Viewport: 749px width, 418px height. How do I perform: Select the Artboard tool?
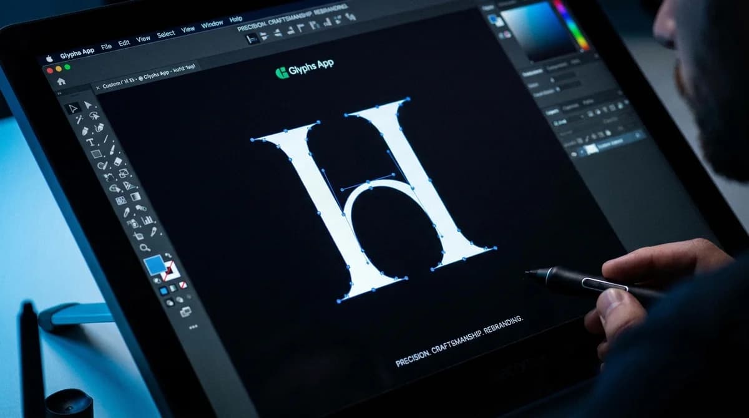[x=138, y=235]
